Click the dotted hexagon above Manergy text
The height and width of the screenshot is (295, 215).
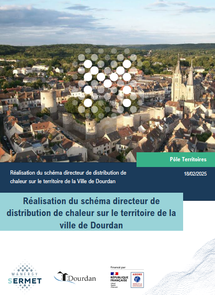24,267
